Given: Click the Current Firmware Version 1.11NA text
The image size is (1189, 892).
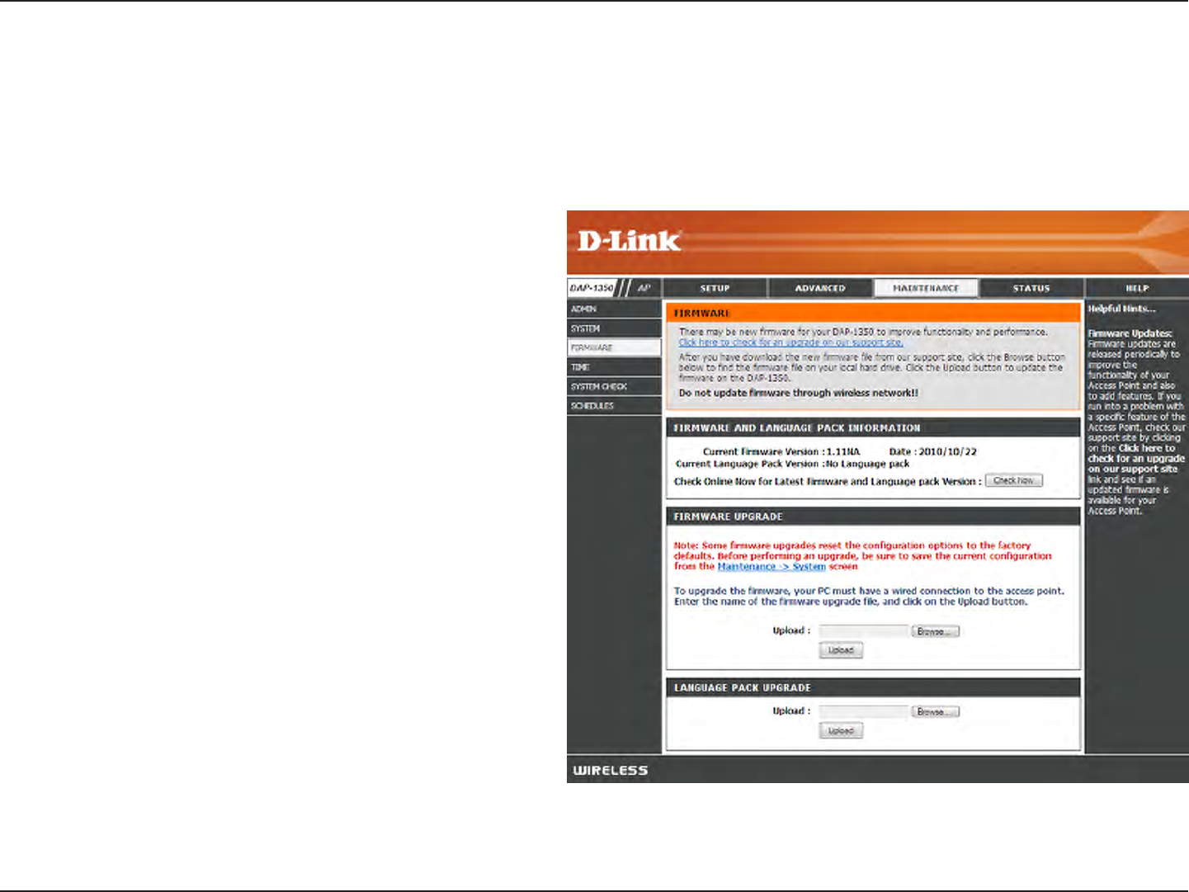Looking at the screenshot, I should point(781,452).
